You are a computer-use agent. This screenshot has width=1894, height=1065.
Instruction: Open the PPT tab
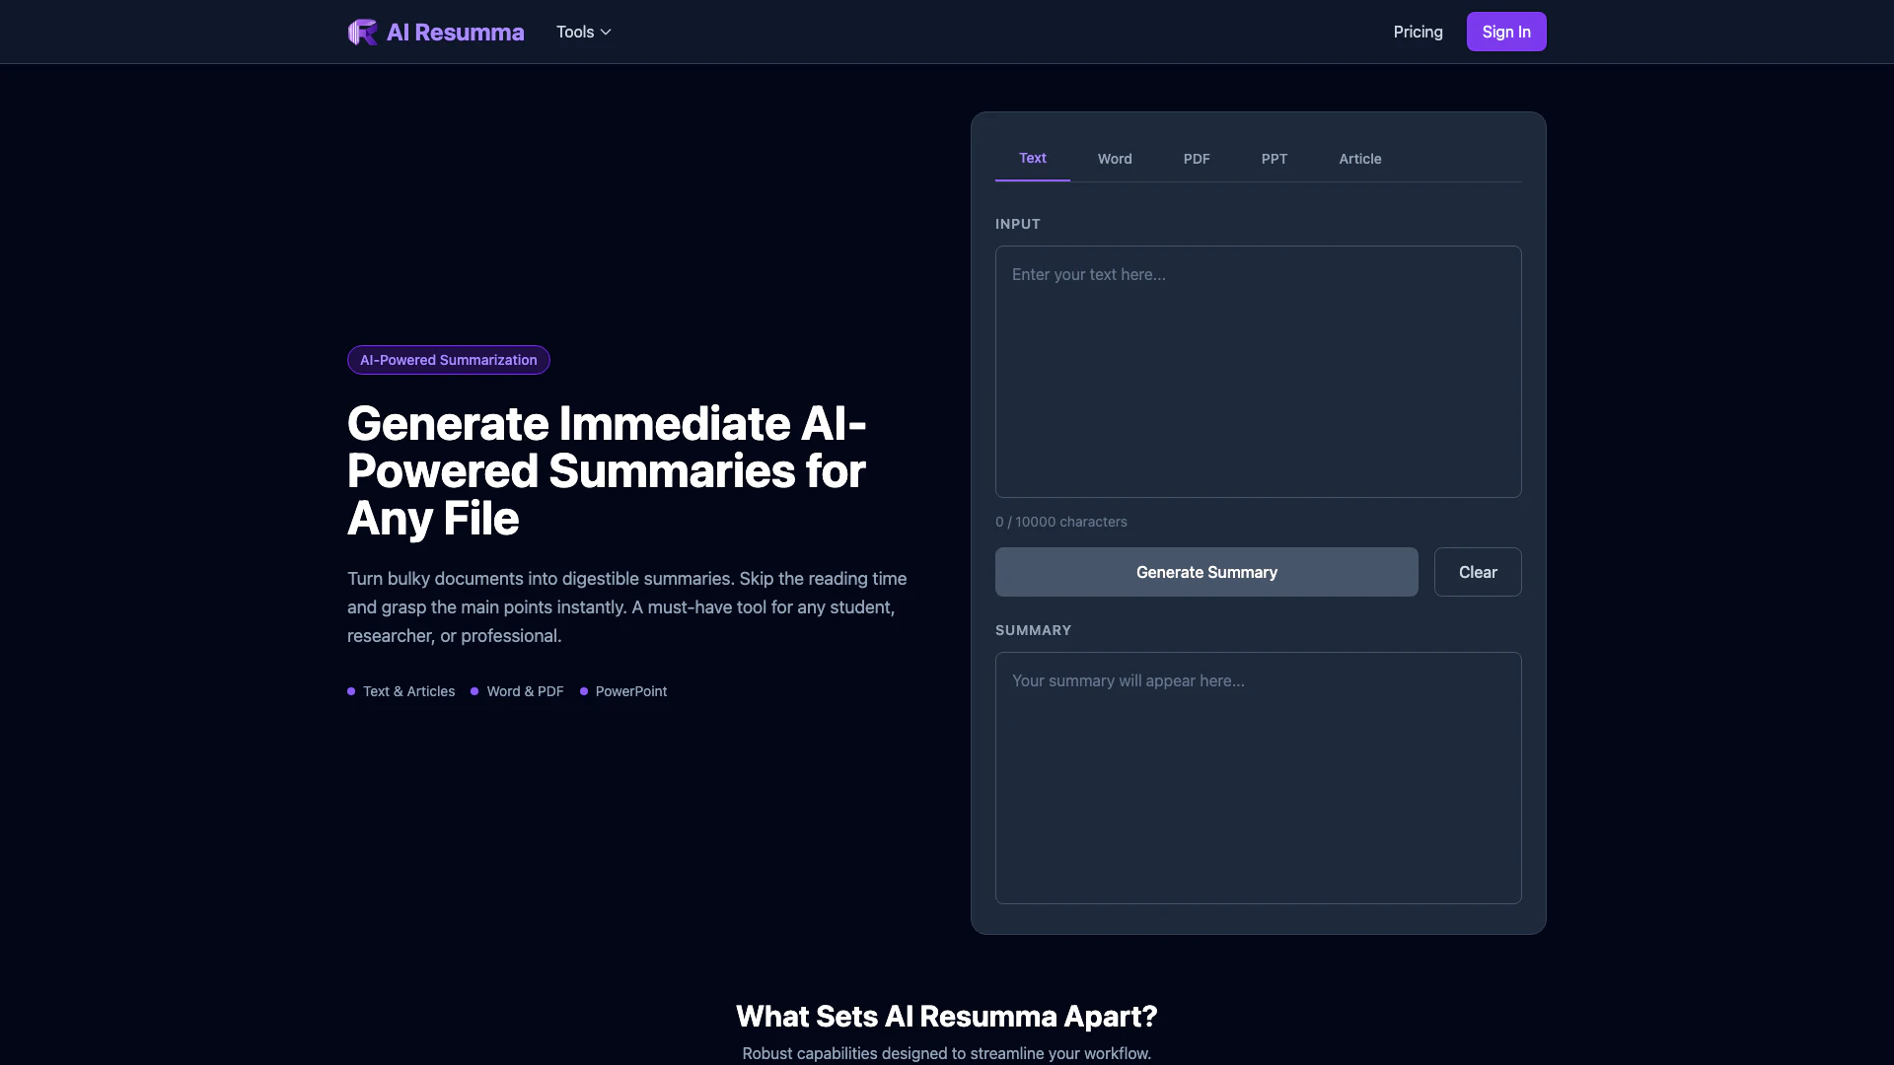tap(1274, 159)
